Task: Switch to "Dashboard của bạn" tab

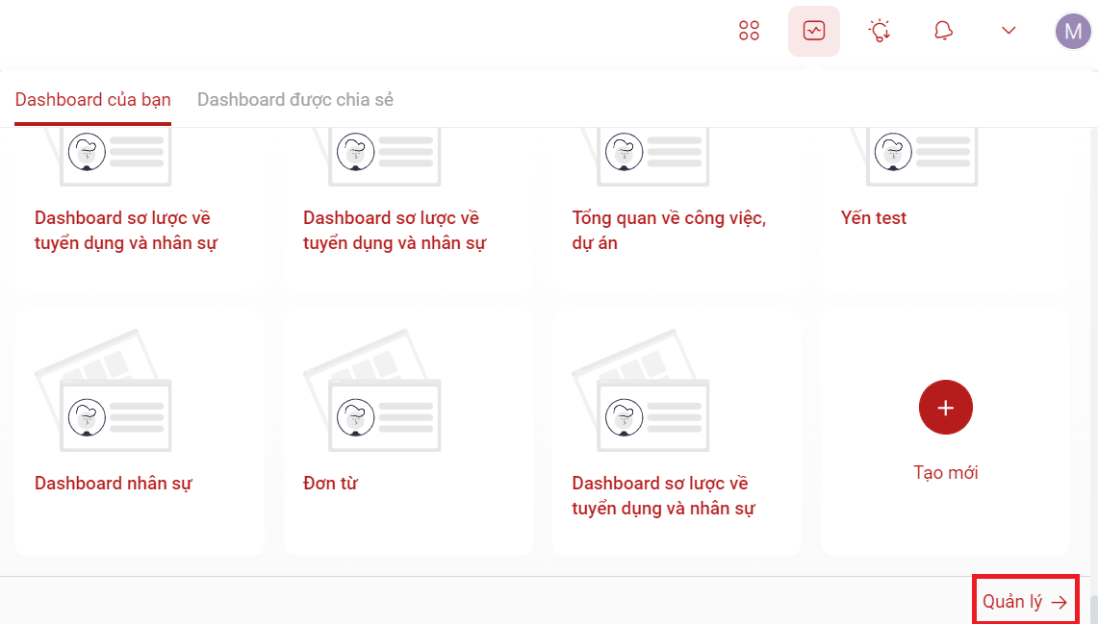Action: point(93,100)
